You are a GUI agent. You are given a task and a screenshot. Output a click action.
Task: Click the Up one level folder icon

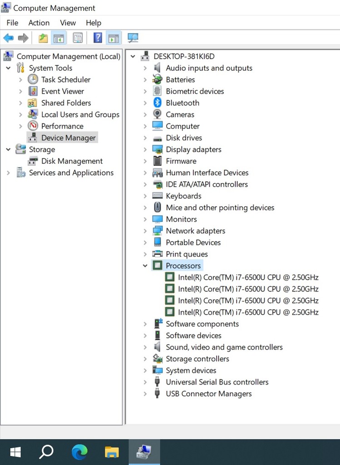click(43, 38)
